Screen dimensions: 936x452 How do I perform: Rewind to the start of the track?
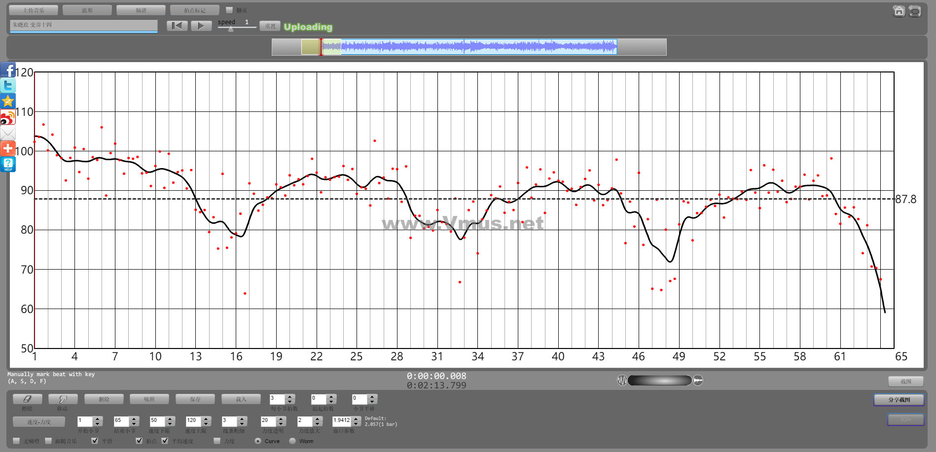click(x=177, y=26)
